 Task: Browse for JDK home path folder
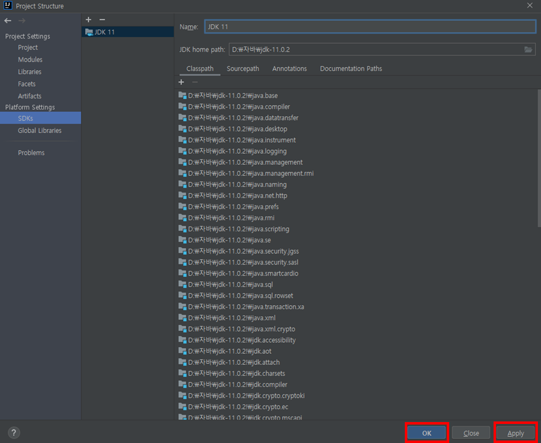[x=528, y=49]
